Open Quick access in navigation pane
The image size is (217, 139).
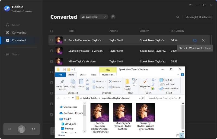pos(68,107)
